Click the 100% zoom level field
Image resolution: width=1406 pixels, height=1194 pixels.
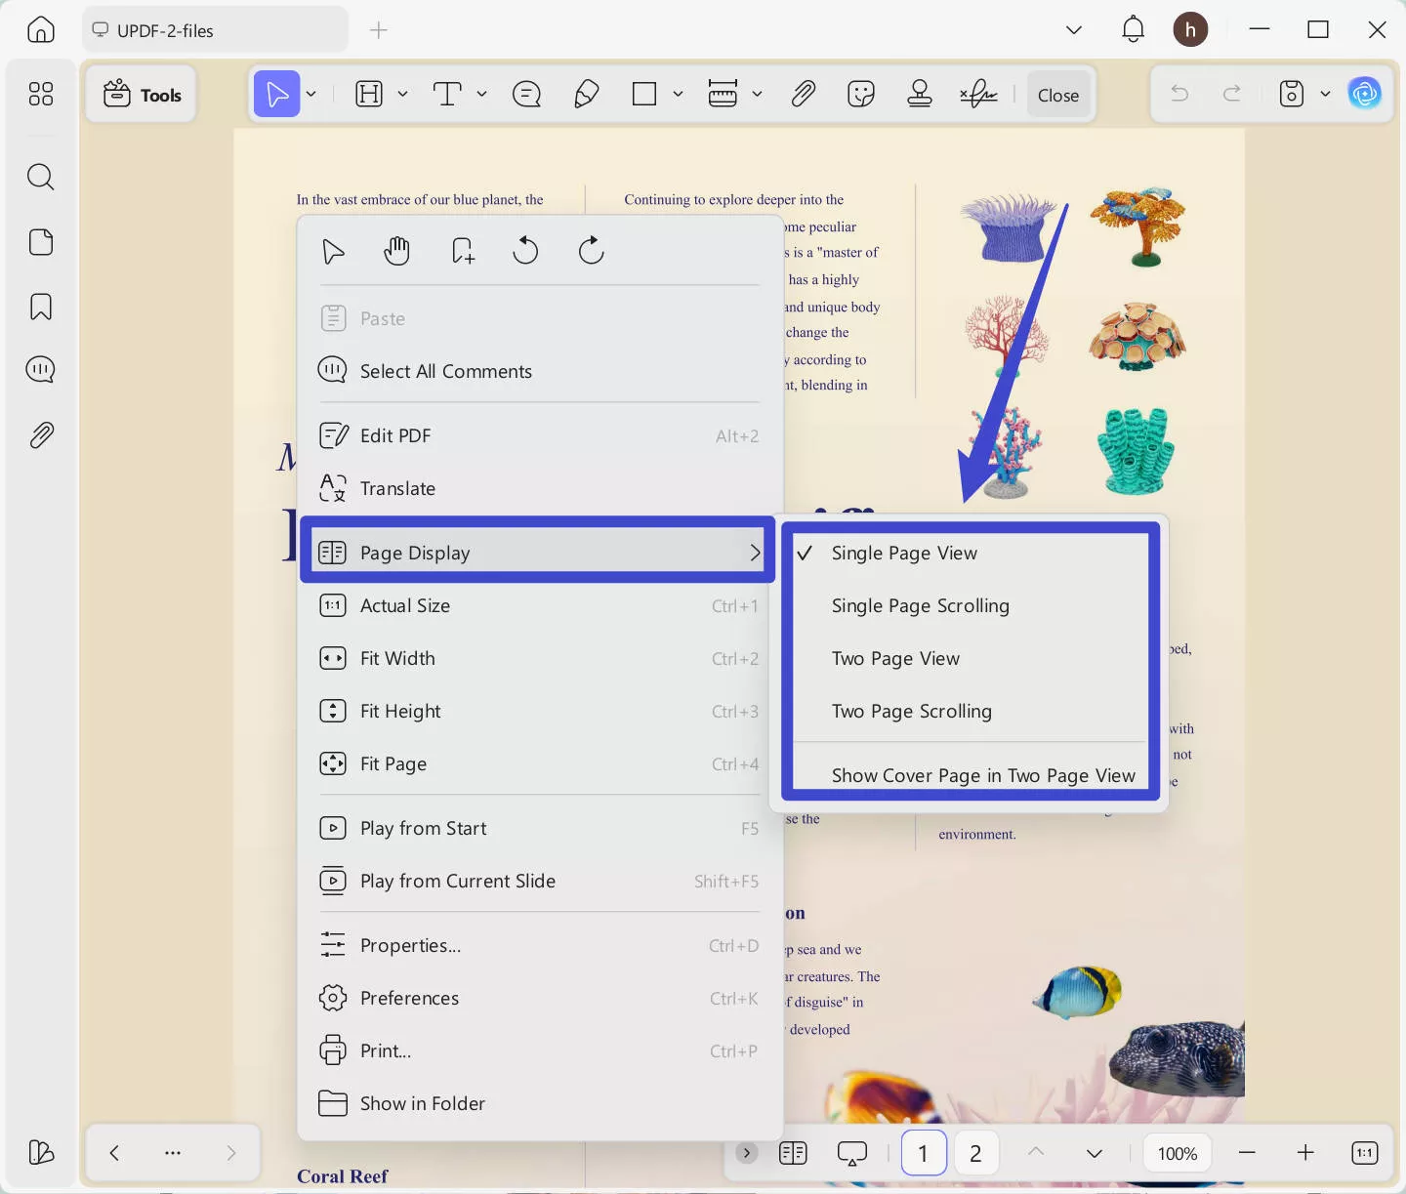[1177, 1153]
